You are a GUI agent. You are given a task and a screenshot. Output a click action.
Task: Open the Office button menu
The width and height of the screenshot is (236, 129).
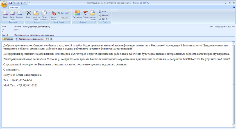pyautogui.click(x=4, y=4)
